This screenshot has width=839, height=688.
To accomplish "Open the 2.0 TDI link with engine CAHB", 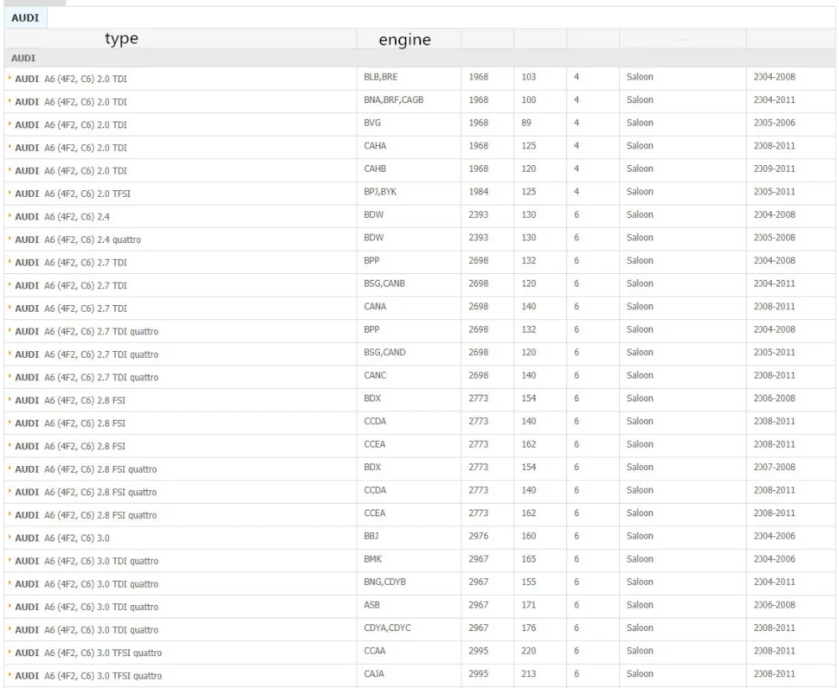I will click(70, 171).
